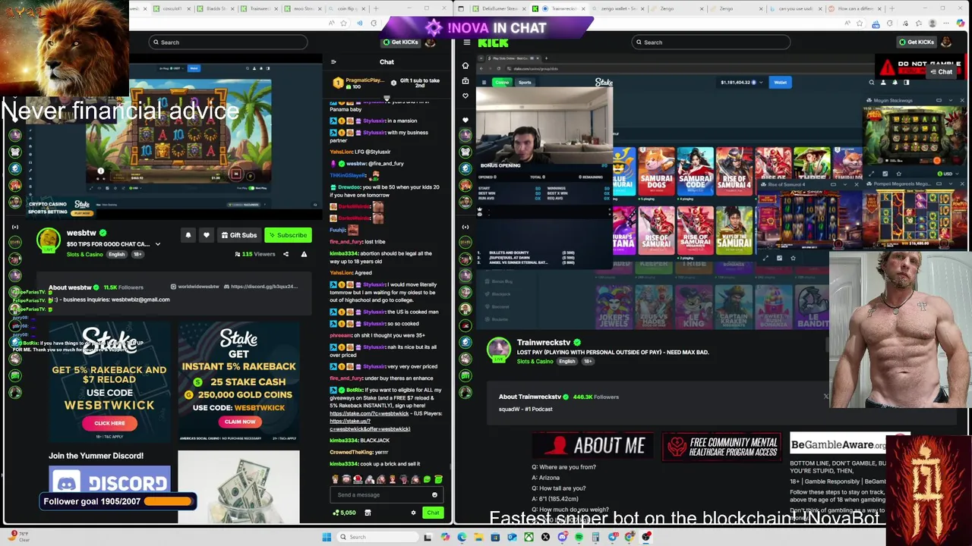Expand the pinned gift leaderboard arrow in chat

[x=387, y=97]
